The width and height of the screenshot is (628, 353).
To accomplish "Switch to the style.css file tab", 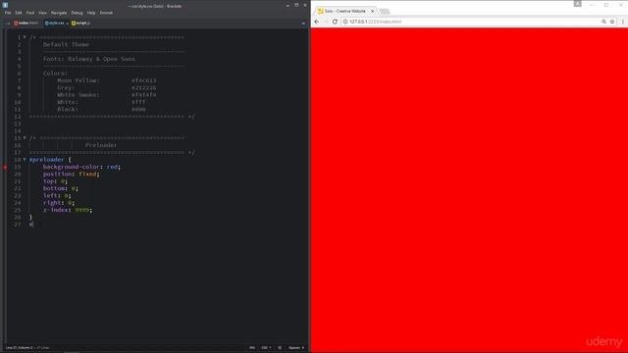I will click(x=55, y=24).
